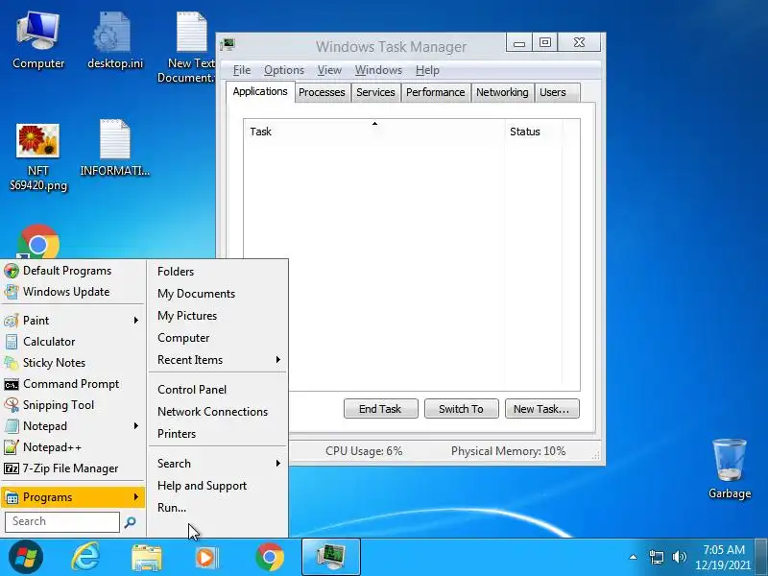Open Default Programs from Start menu
The height and width of the screenshot is (576, 768).
tap(73, 271)
